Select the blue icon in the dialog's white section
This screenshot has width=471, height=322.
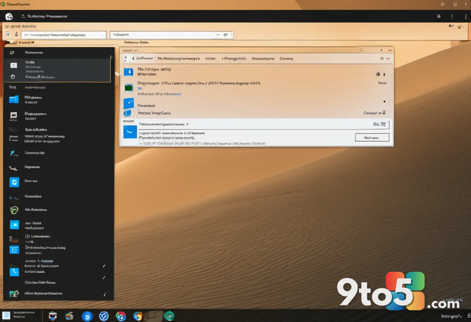point(130,132)
